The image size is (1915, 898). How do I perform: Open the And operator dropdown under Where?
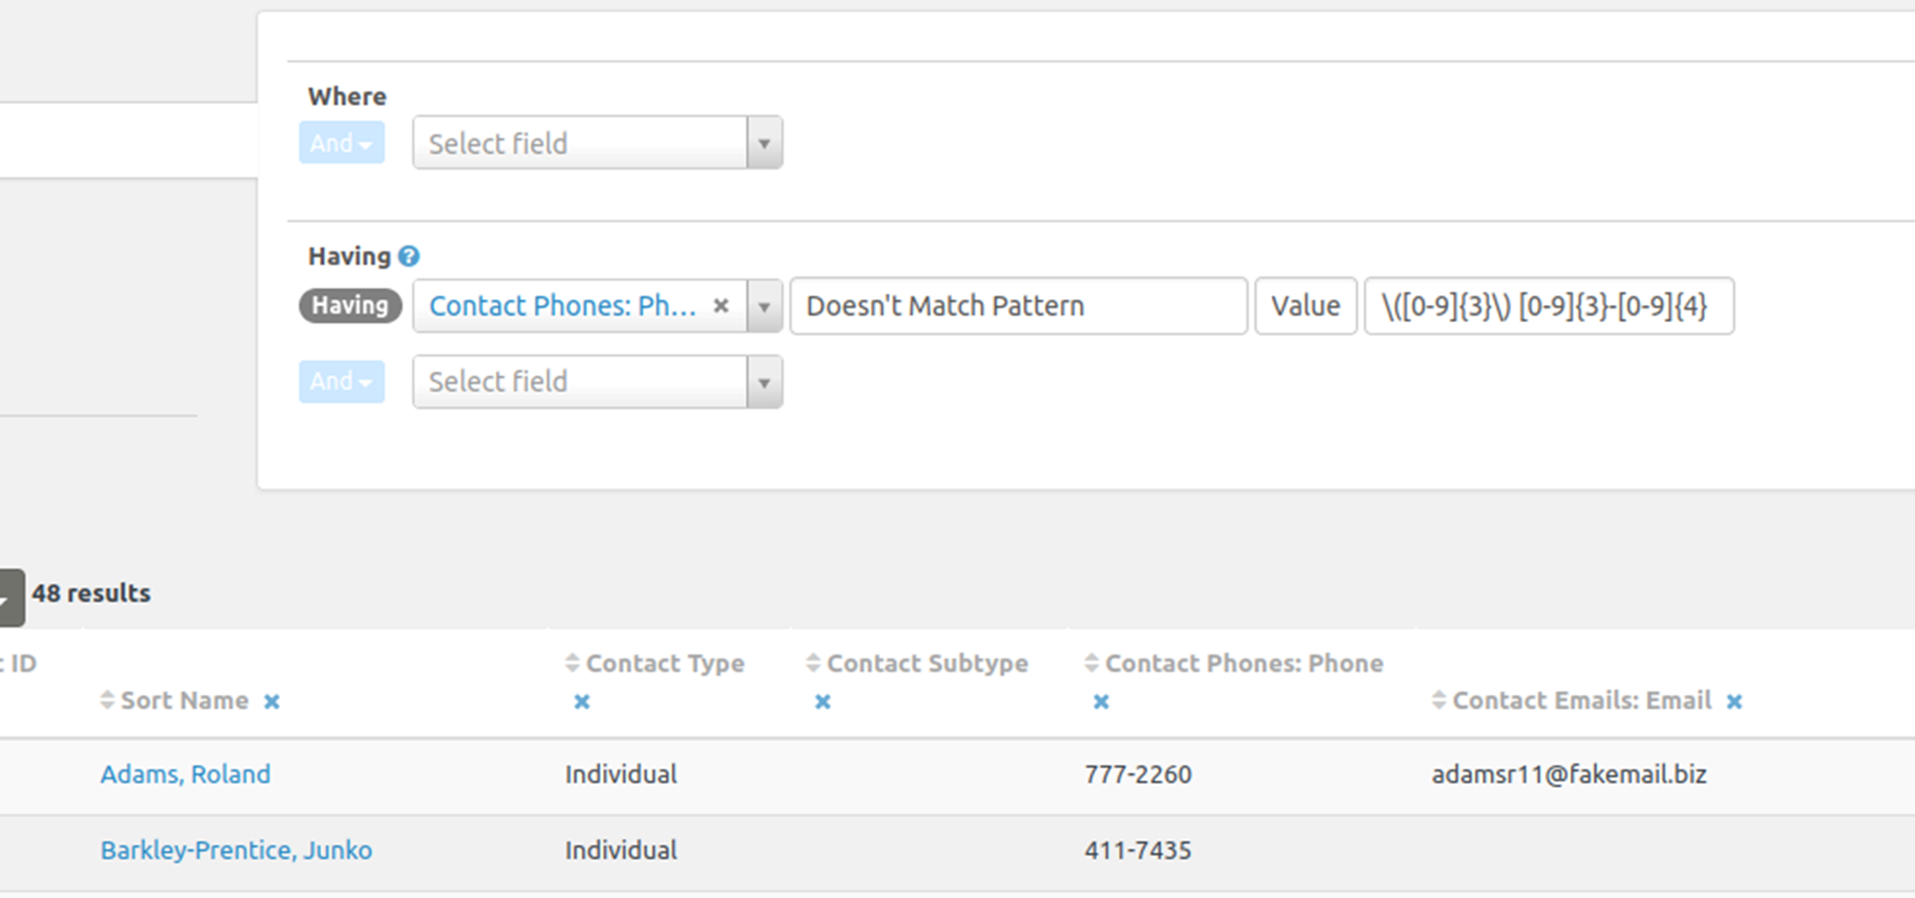[x=341, y=143]
